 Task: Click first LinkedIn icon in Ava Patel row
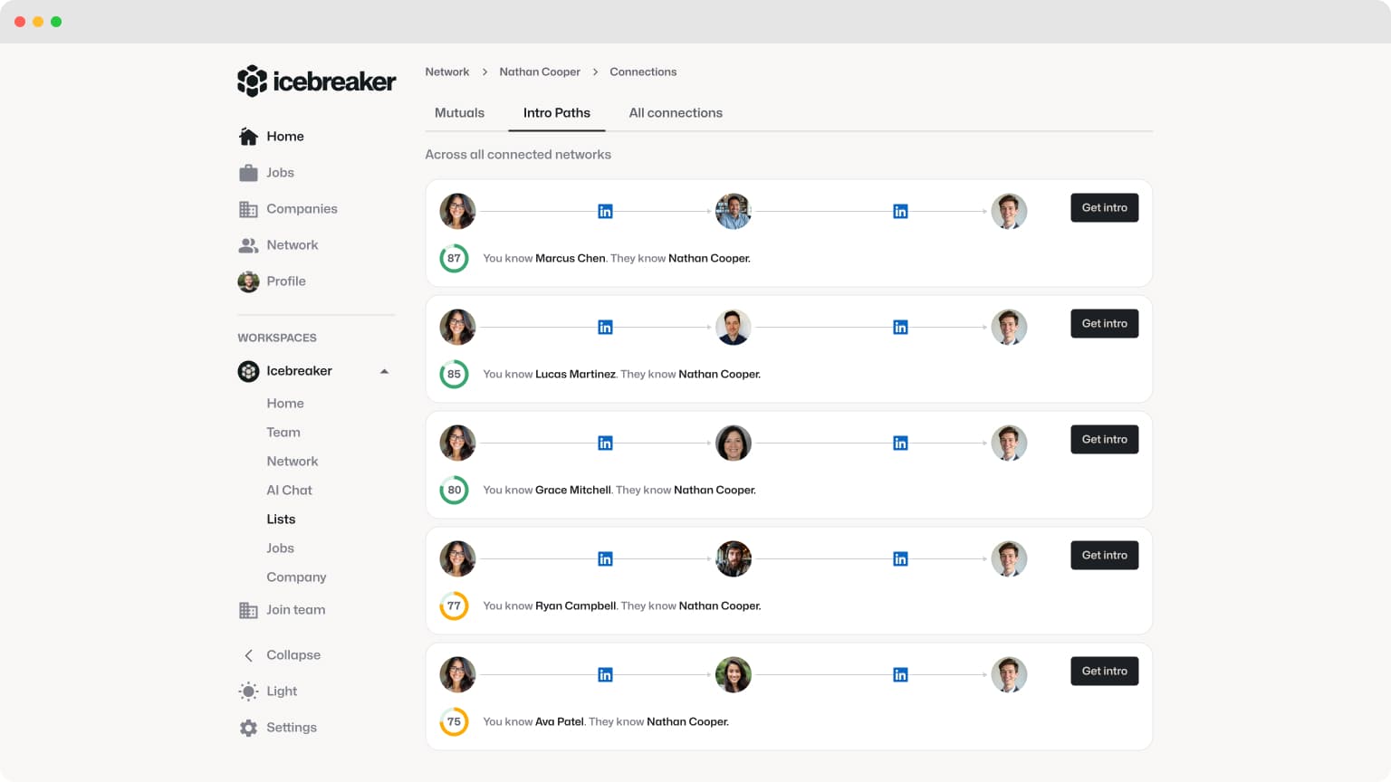click(x=605, y=675)
